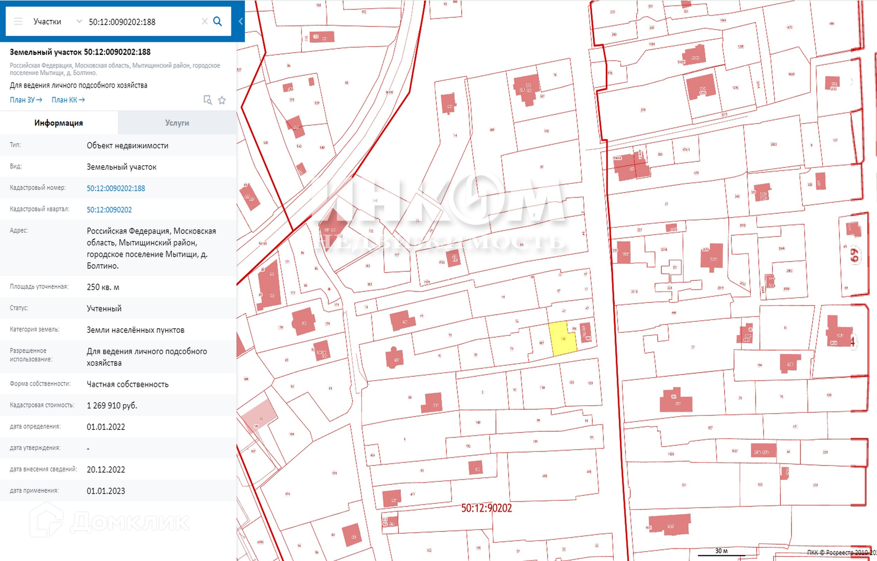Expand the Участки object type dropdown

pyautogui.click(x=48, y=21)
